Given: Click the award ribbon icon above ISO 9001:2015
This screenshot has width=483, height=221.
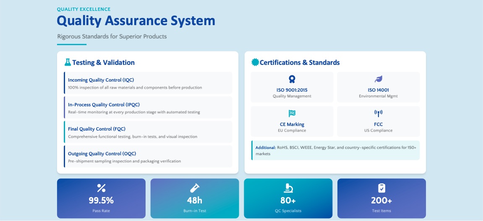Looking at the screenshot, I should click(x=292, y=79).
